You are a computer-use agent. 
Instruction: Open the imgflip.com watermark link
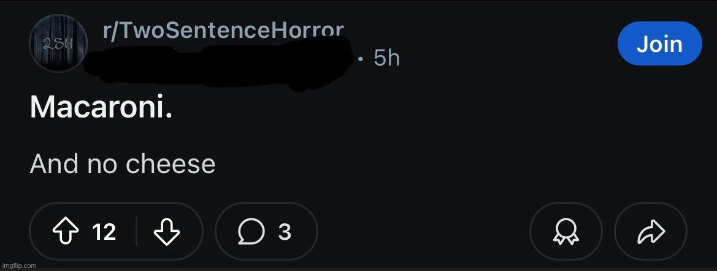coord(19,265)
